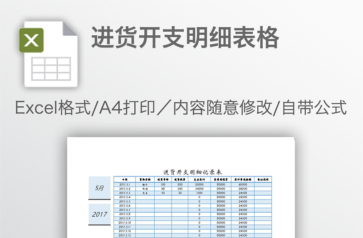Click the quantity cell 200

(x=180, y=185)
